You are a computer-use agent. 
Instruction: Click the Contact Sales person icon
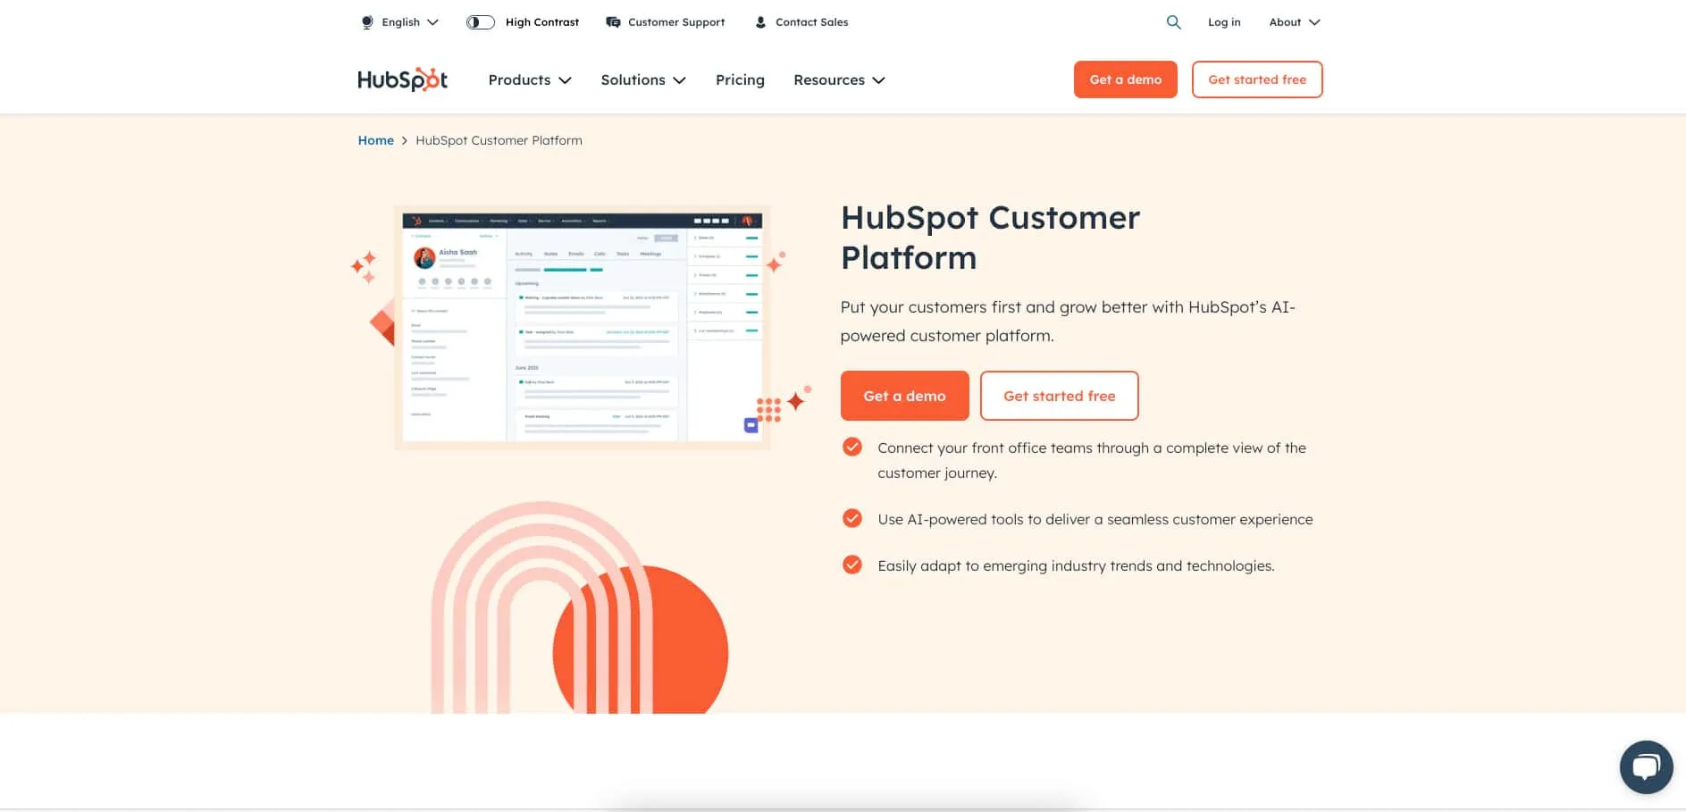tap(760, 22)
